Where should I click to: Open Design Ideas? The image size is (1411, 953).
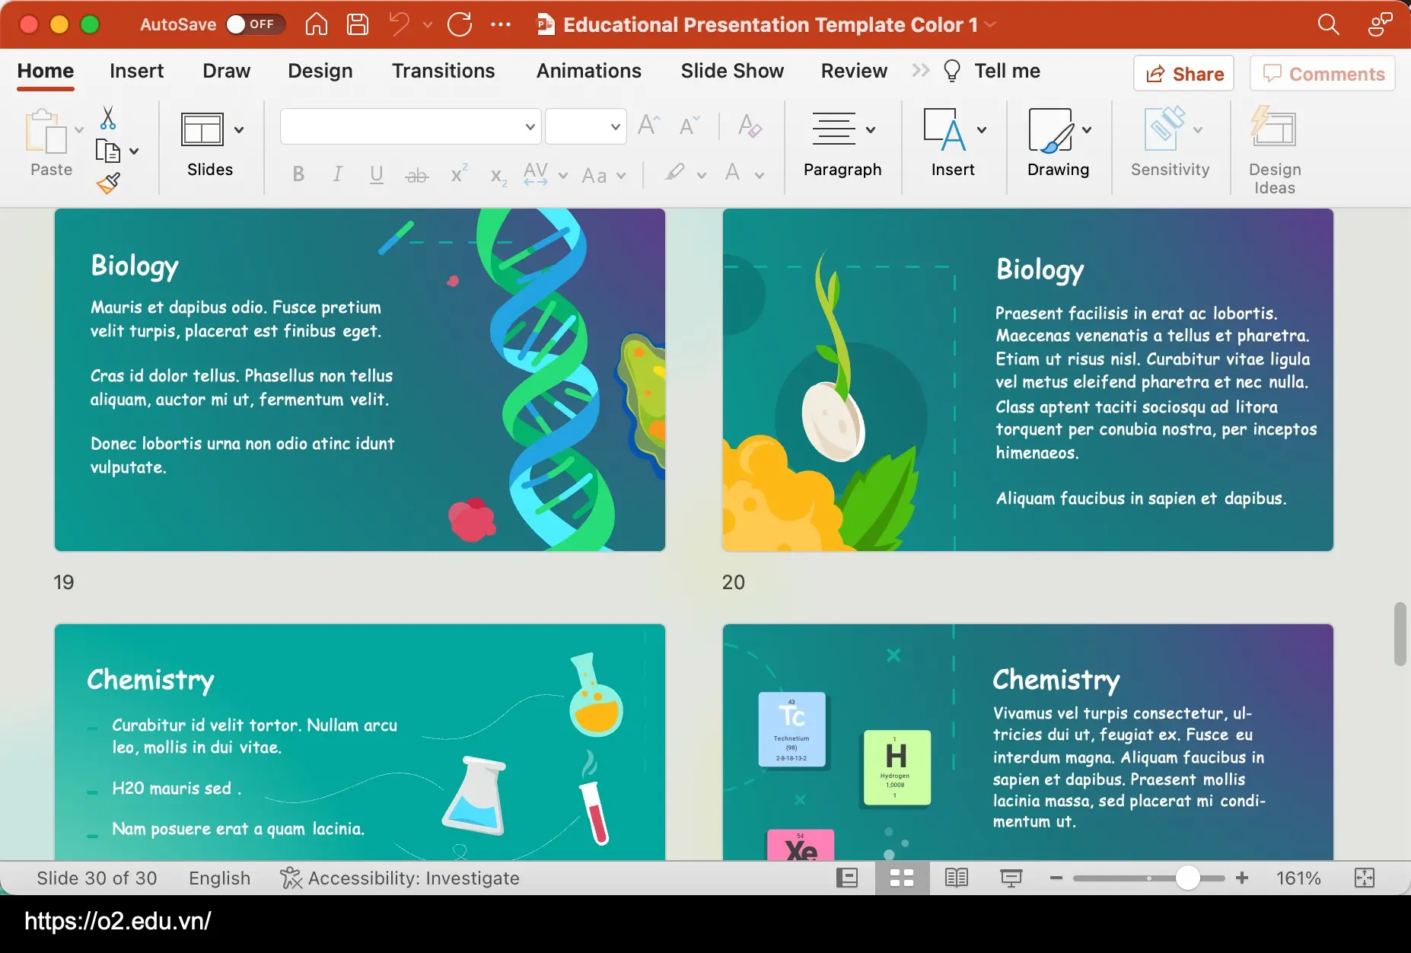tap(1275, 151)
